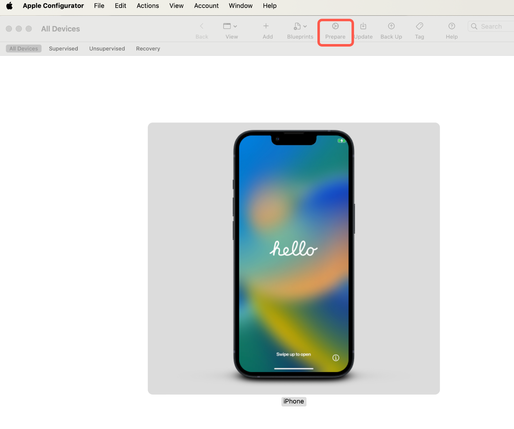Select the iPhone device thumbnail

click(x=293, y=254)
